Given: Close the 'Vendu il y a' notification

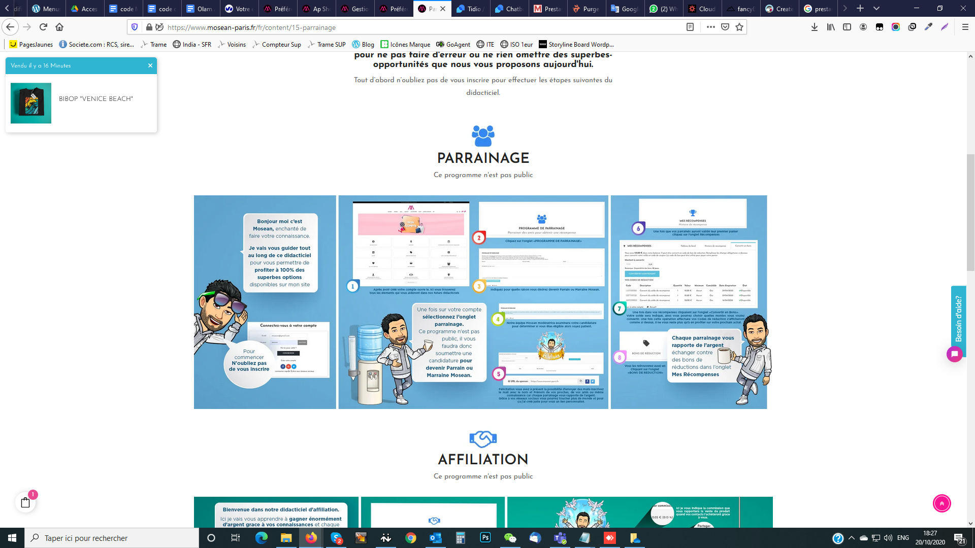Looking at the screenshot, I should pyautogui.click(x=150, y=65).
